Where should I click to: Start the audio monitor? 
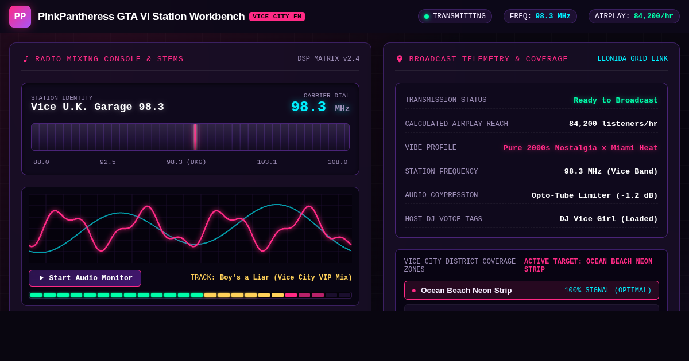tap(85, 278)
